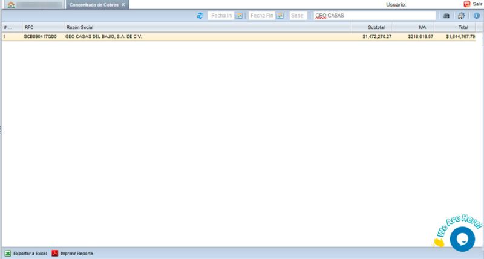Click the GEO CASAS search text field

click(374, 16)
